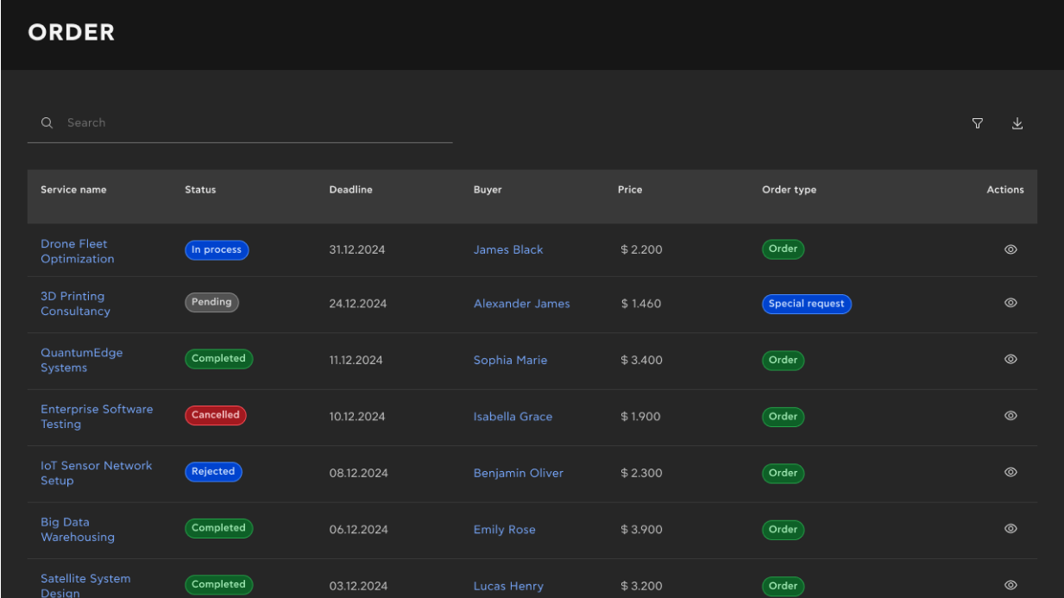Open the Satellite System Design service page
The width and height of the screenshot is (1064, 598).
coord(85,585)
